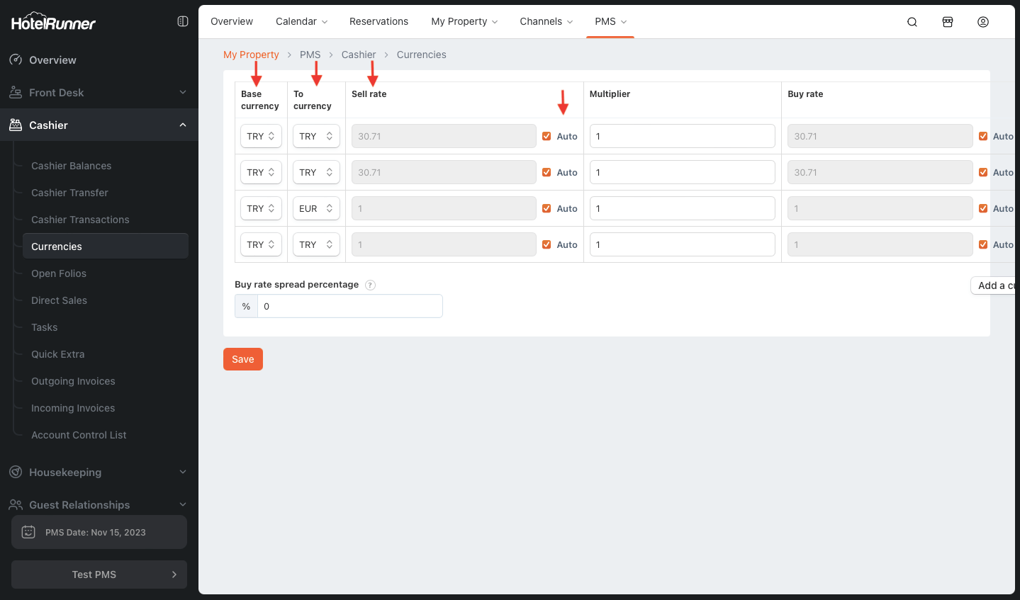Viewport: 1020px width, 600px height.
Task: Click the Buy rate spread percentage field
Action: (349, 306)
